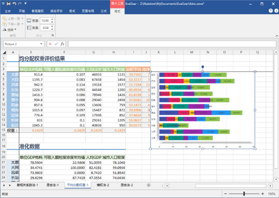Open the Help question mark icon

coord(270,10)
